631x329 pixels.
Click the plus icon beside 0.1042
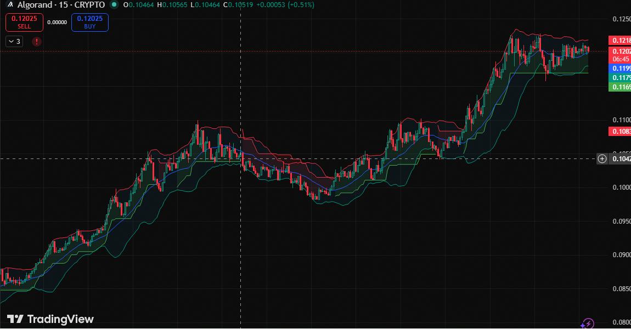coord(602,159)
